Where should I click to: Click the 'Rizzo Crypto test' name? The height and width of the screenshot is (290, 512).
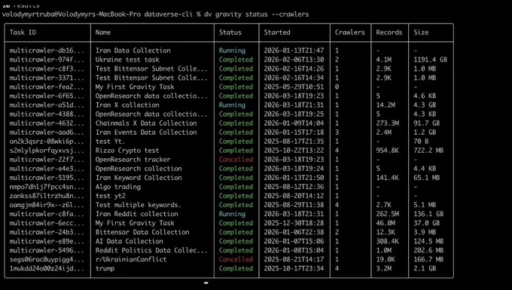[127, 151]
